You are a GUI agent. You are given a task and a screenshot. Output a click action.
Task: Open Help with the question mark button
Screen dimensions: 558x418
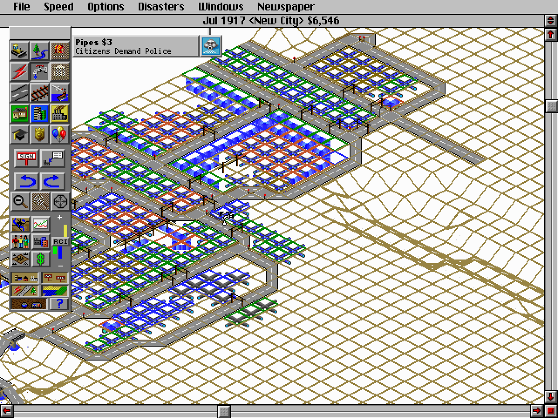tap(59, 304)
